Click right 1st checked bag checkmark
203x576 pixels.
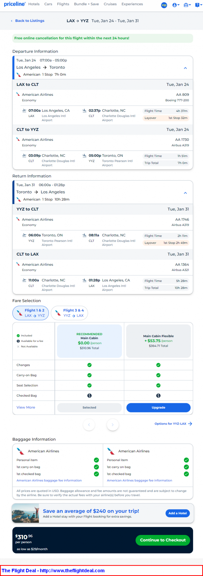click(x=186, y=474)
